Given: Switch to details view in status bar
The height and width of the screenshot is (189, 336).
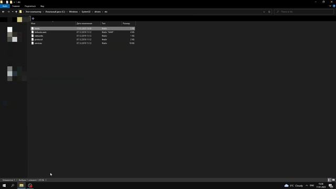Looking at the screenshot, I should (329, 180).
